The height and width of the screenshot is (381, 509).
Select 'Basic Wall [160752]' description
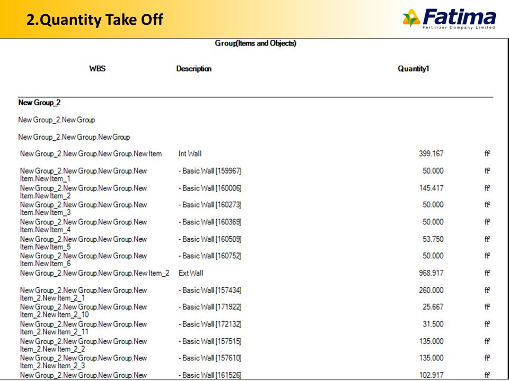pyautogui.click(x=210, y=256)
